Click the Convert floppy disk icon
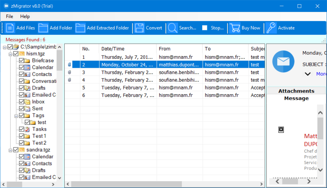This screenshot has width=327, height=188. pyautogui.click(x=139, y=28)
